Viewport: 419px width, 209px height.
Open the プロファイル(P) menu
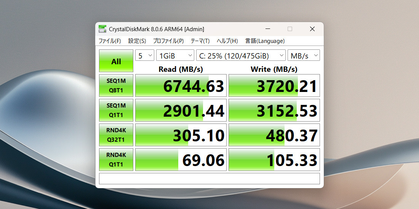[168, 41]
